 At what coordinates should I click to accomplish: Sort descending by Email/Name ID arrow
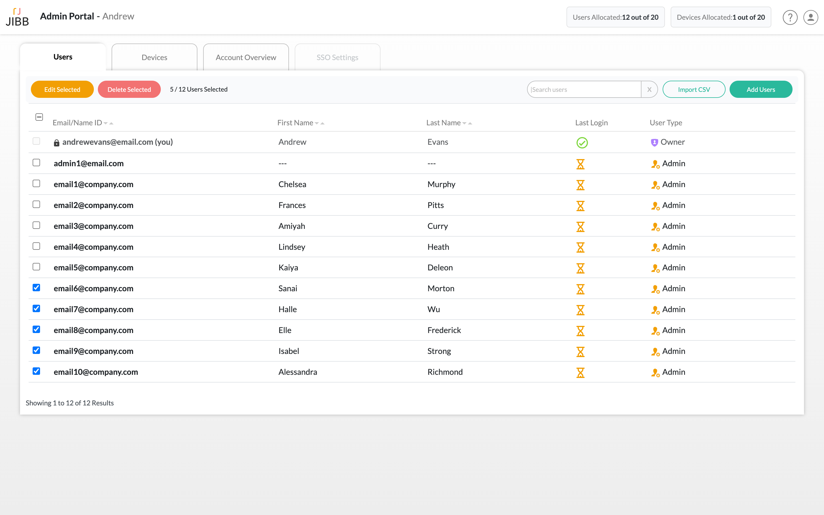click(106, 123)
